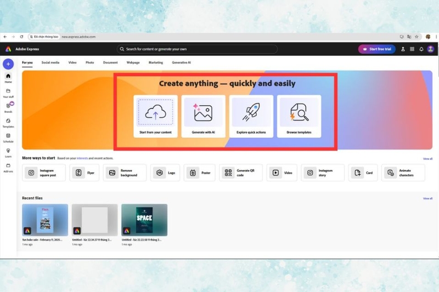
Task: Bookmark this page with star icon
Action: point(417,37)
